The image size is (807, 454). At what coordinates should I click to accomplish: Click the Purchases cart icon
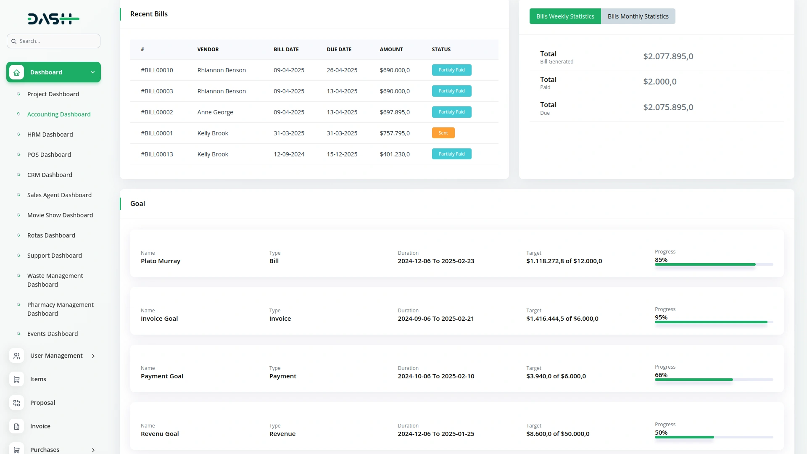pyautogui.click(x=16, y=450)
